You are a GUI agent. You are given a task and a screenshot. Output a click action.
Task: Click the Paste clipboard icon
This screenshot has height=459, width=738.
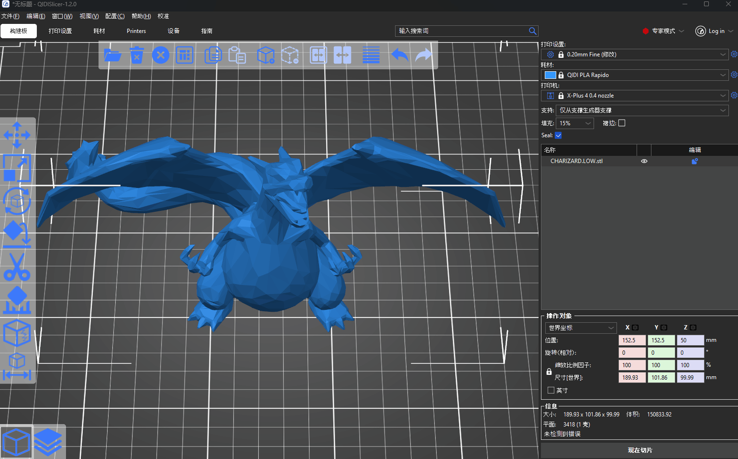[237, 55]
